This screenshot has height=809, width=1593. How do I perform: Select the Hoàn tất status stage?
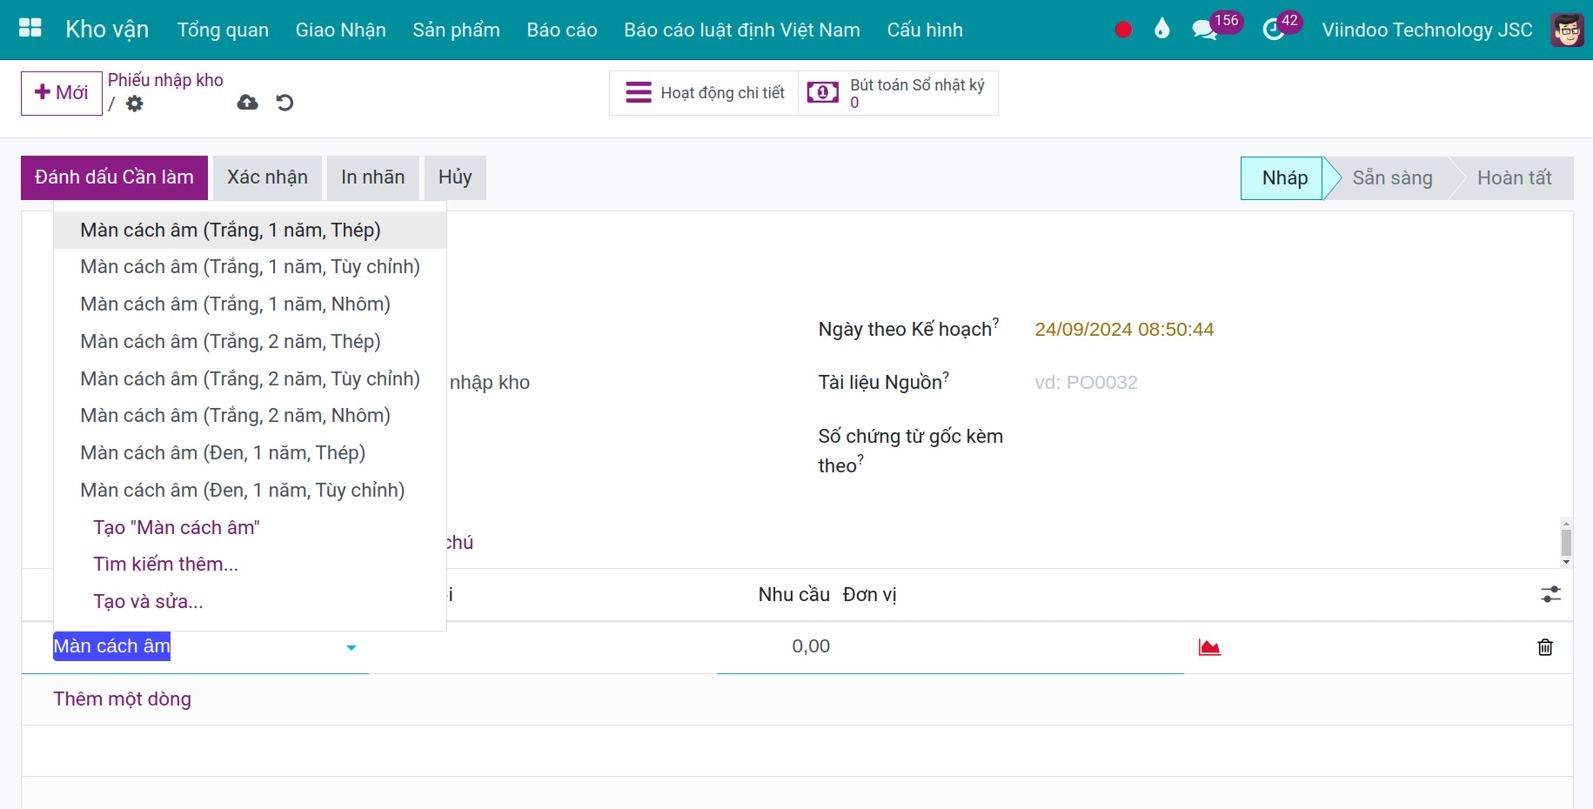(x=1514, y=178)
